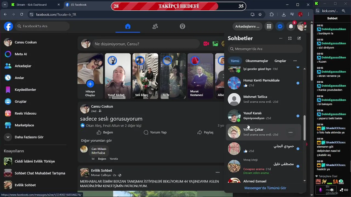Screen dimensions: 351x197
Task: Open Anılar in left sidebar
Action: click(x=35, y=78)
